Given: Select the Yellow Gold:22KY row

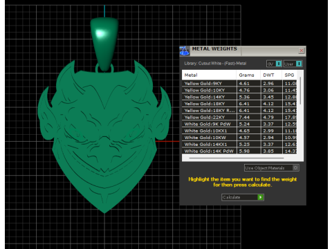Looking at the screenshot, I should coord(239,117).
